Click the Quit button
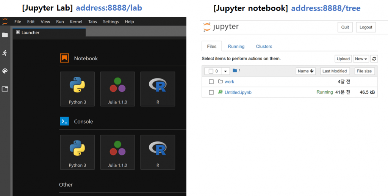 pyautogui.click(x=345, y=27)
